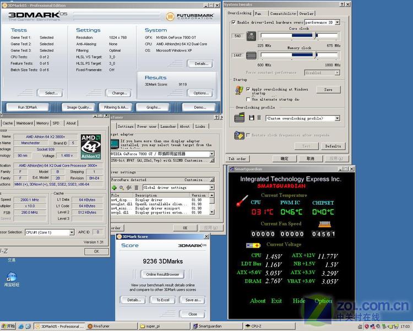Open Internet Explorer from quick launch

[x=21, y=326]
